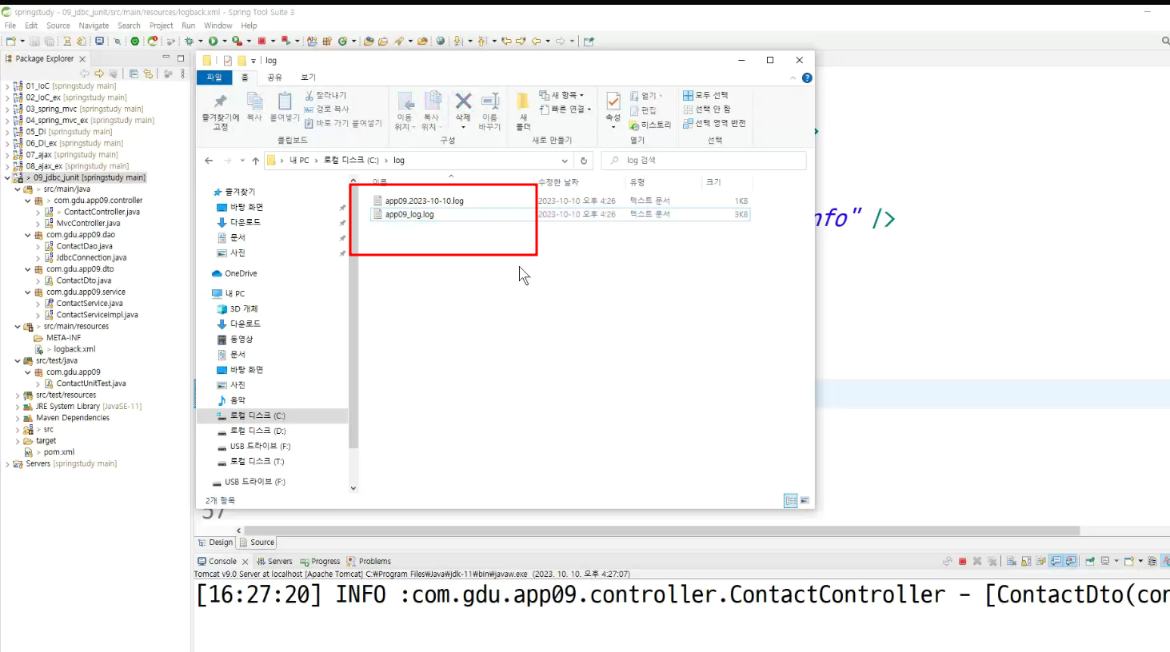Image resolution: width=1170 pixels, height=652 pixels.
Task: Open the Window menu in STS
Action: pos(218,26)
